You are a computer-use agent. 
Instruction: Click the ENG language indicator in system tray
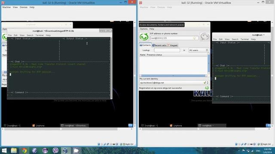[258, 151]
